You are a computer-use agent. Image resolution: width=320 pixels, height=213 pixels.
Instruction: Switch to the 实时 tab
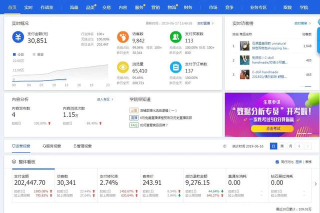point(28,7)
